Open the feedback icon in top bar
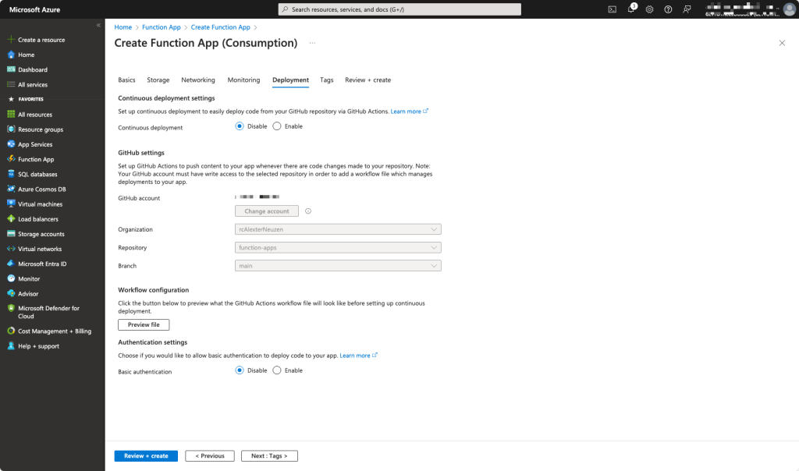This screenshot has width=799, height=471. (687, 9)
